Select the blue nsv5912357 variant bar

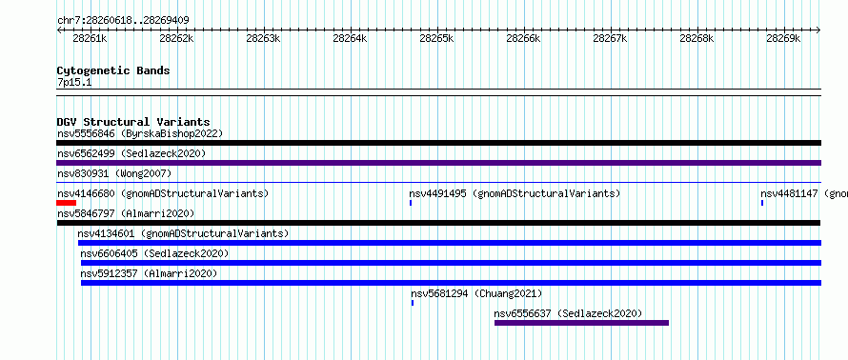tap(451, 283)
